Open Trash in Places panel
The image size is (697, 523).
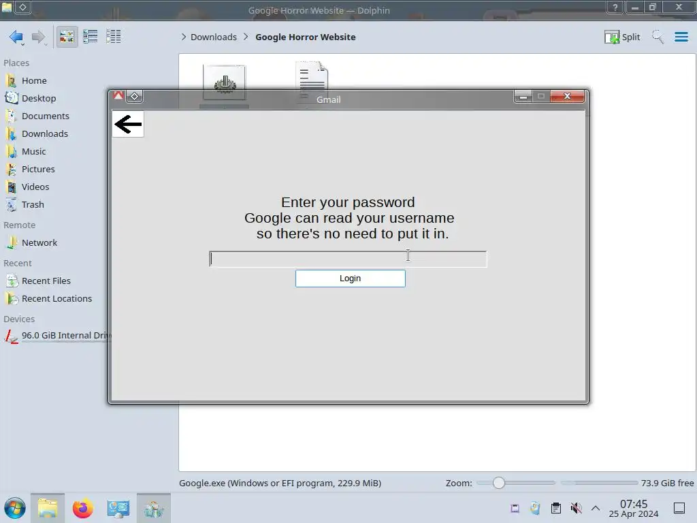33,204
